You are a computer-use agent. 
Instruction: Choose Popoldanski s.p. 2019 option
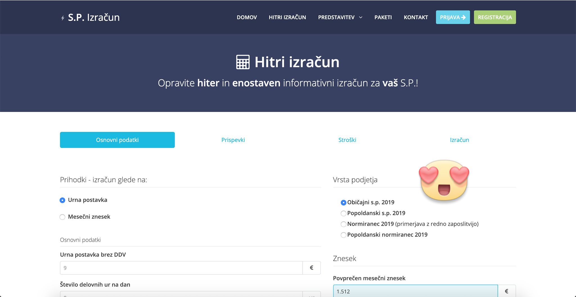[343, 213]
